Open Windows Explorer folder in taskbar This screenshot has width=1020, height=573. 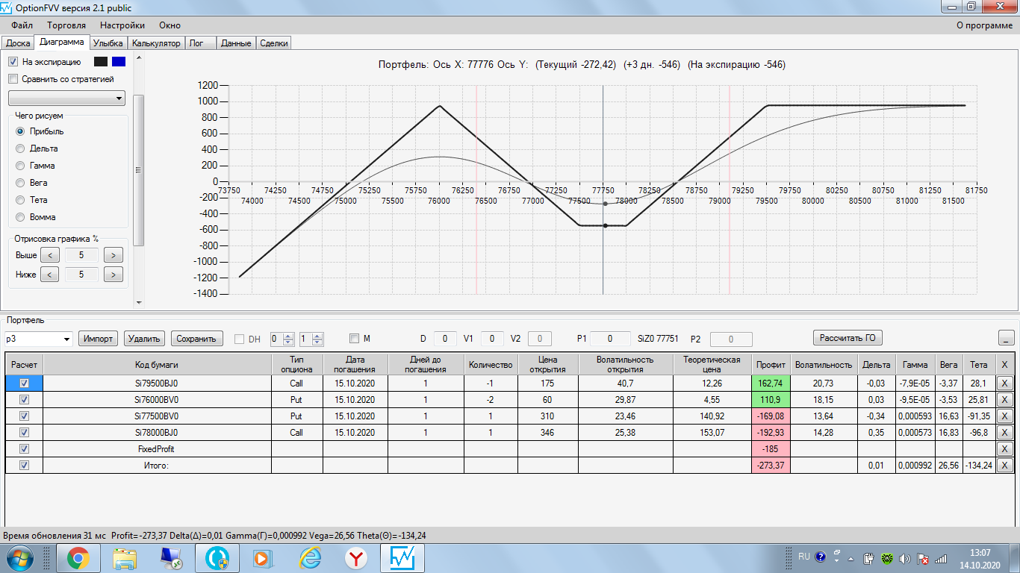tap(124, 557)
